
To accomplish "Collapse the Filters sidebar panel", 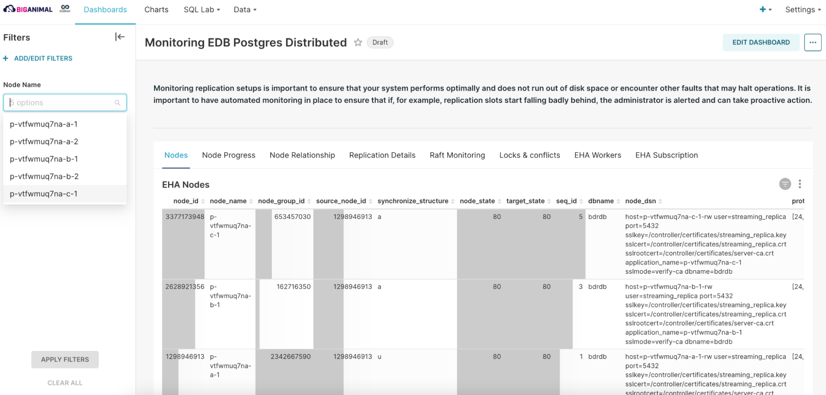I will [x=119, y=37].
